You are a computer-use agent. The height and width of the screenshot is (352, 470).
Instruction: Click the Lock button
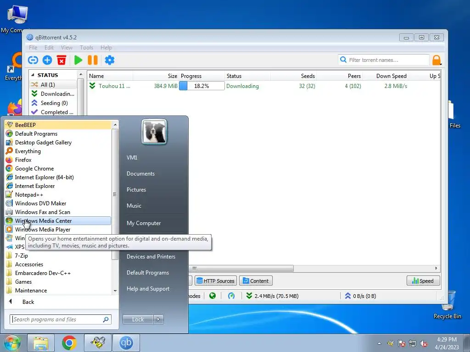[x=138, y=319]
